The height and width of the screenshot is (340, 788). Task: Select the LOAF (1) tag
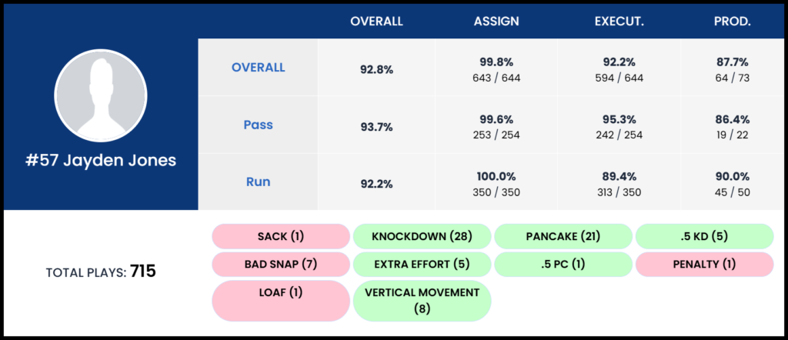(280, 300)
